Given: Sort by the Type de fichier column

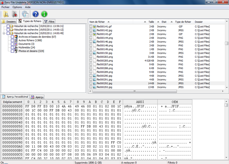Looking at the screenshot, I should coord(181,22).
